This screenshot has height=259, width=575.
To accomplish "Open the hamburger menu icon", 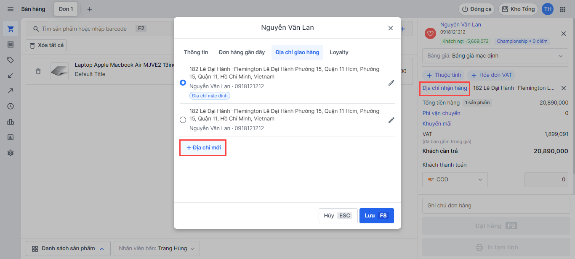I will [x=11, y=9].
